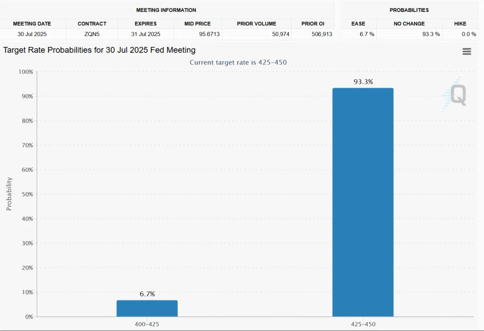Image resolution: width=484 pixels, height=331 pixels.
Task: Select the No Change probability header
Action: (409, 24)
